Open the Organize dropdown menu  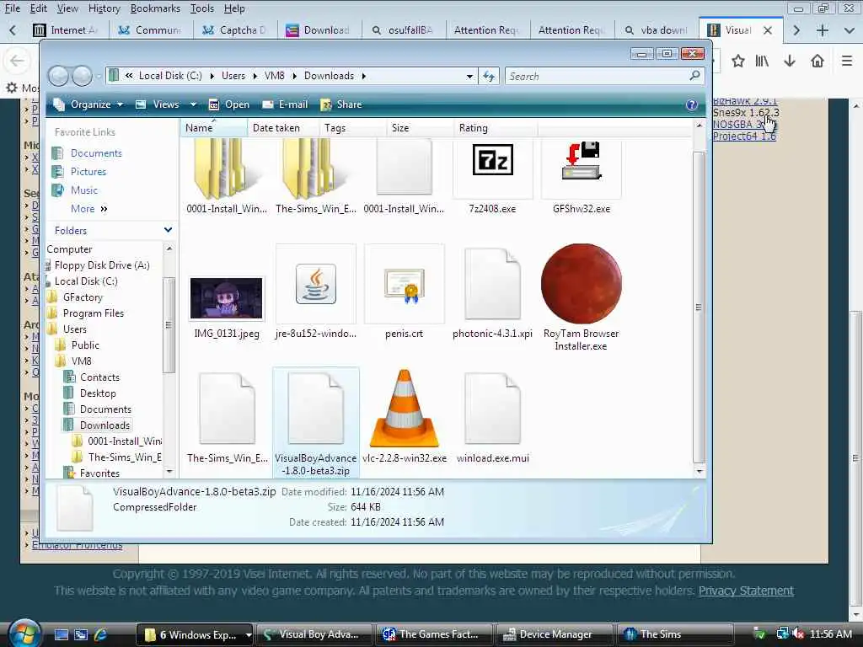coord(88,104)
